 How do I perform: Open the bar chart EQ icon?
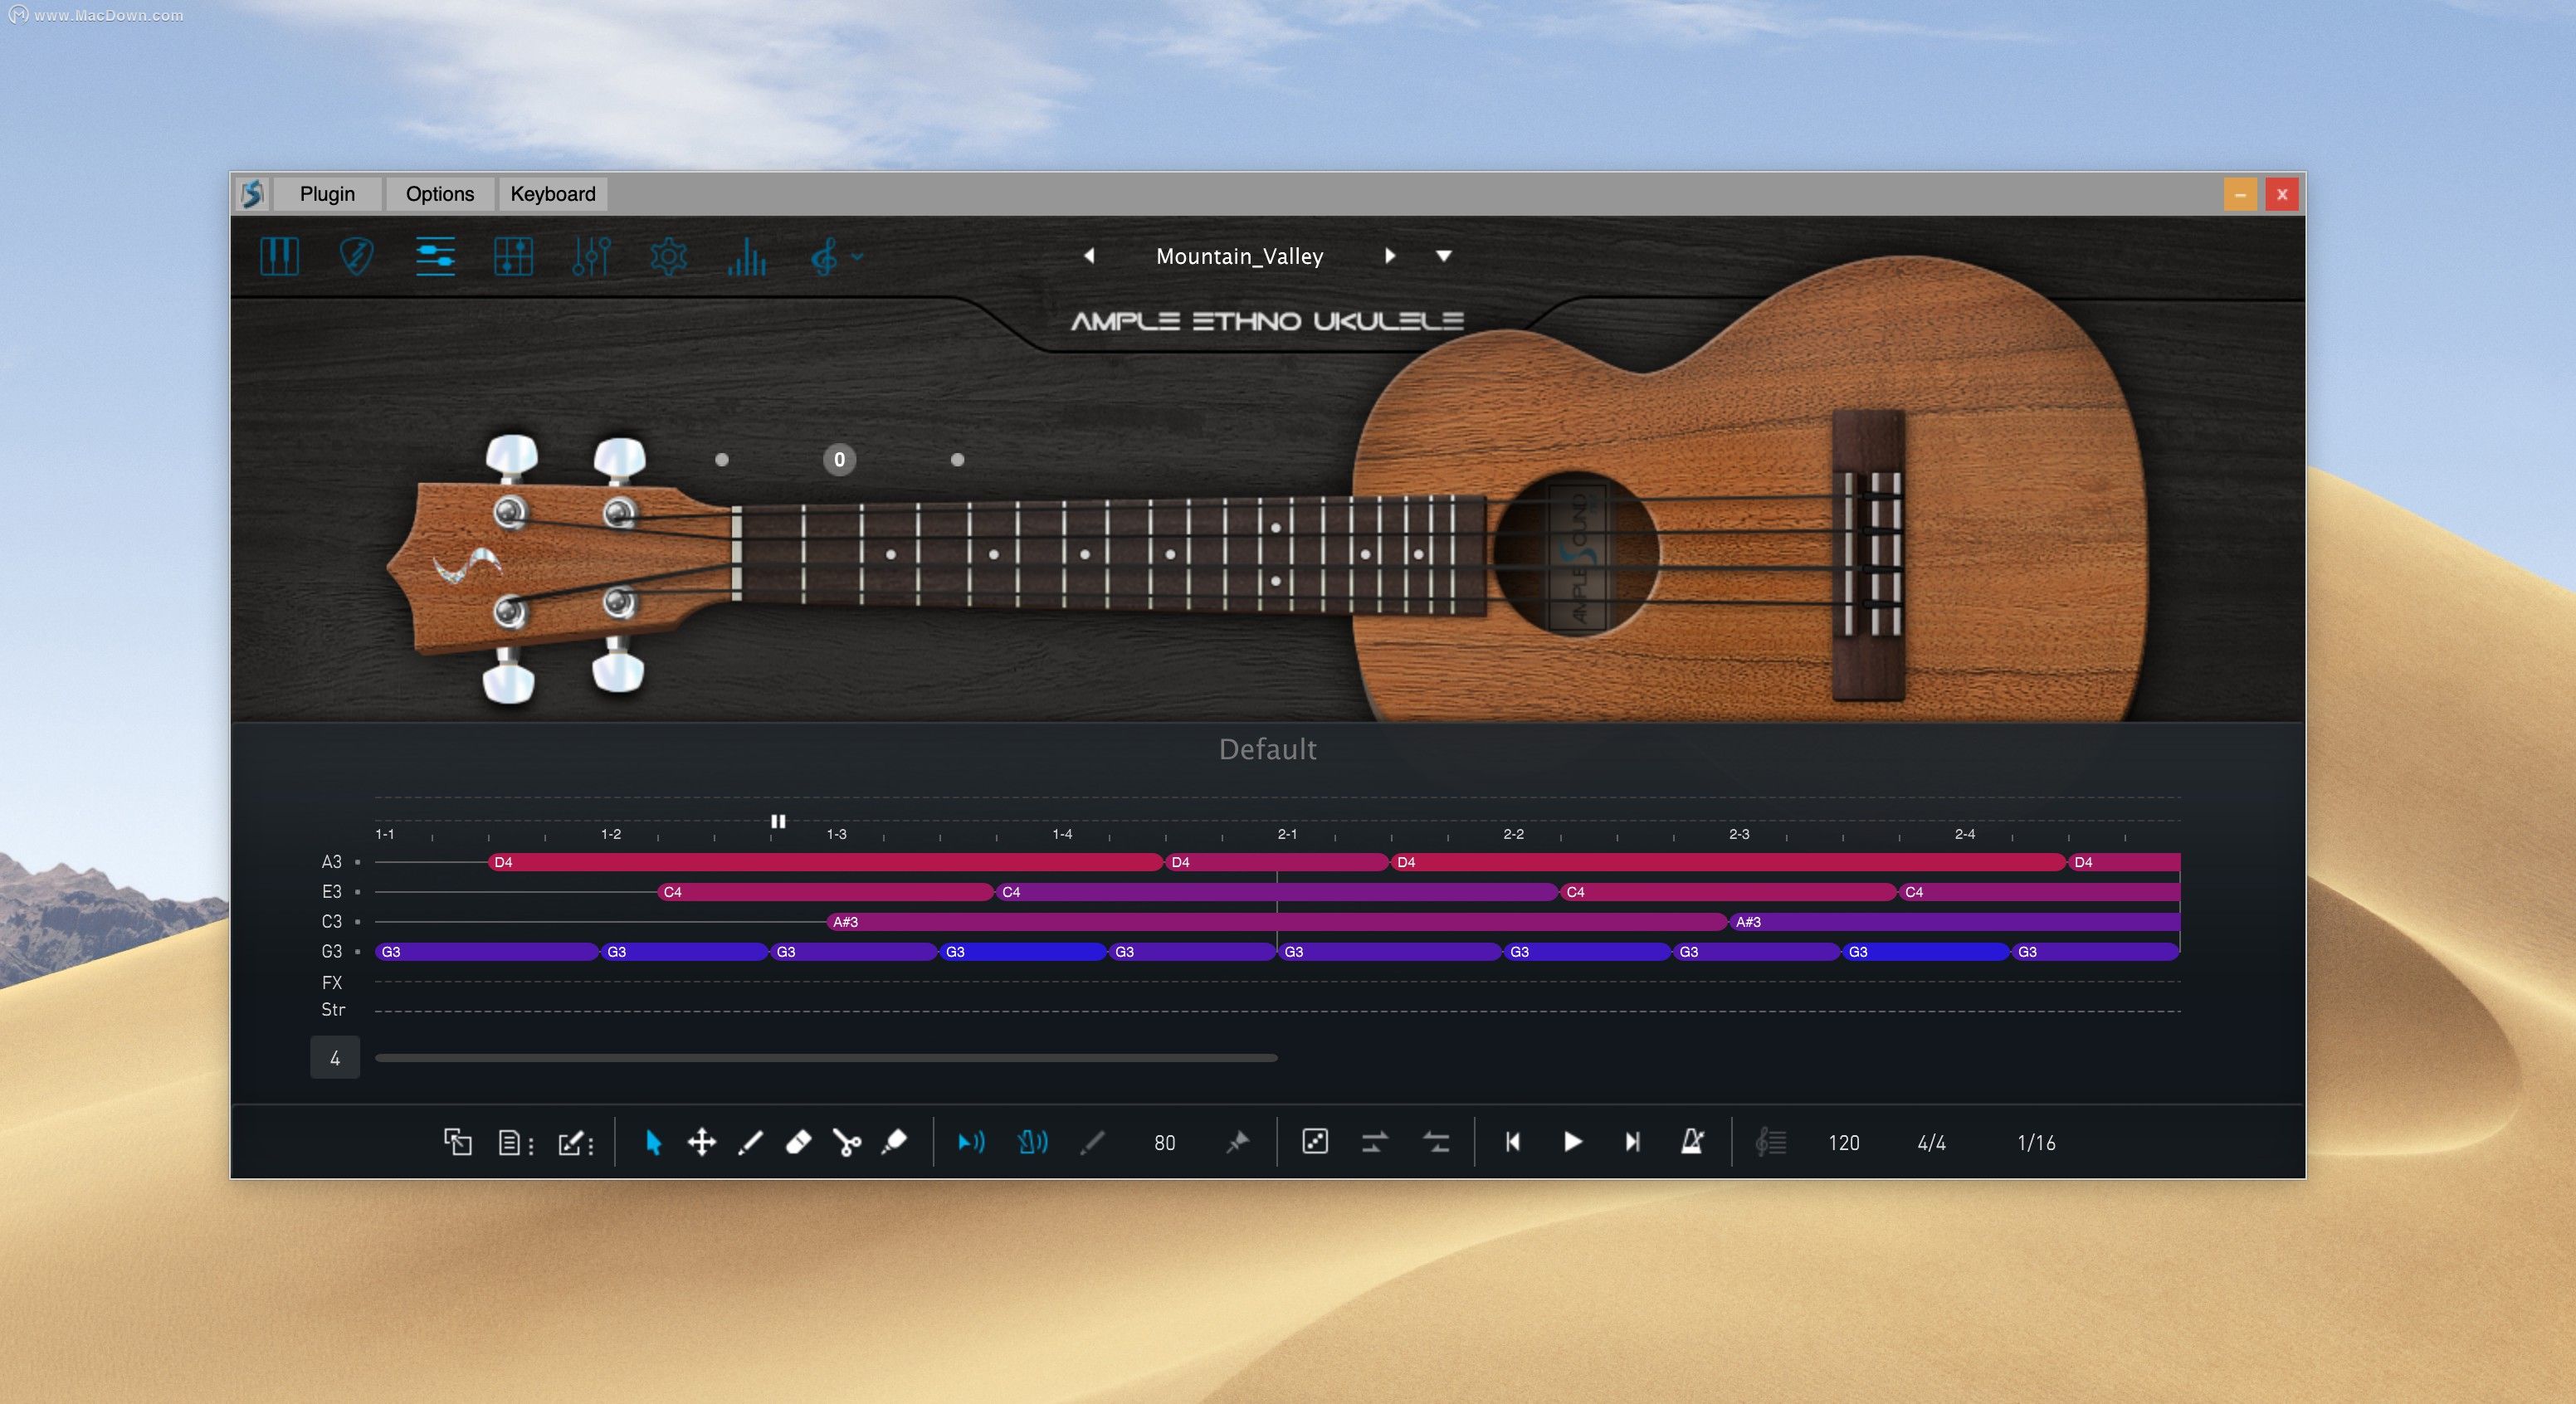tap(746, 257)
